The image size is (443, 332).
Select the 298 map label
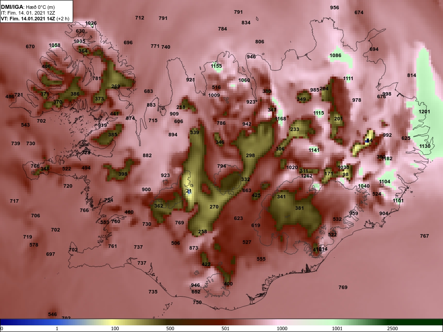point(250,155)
